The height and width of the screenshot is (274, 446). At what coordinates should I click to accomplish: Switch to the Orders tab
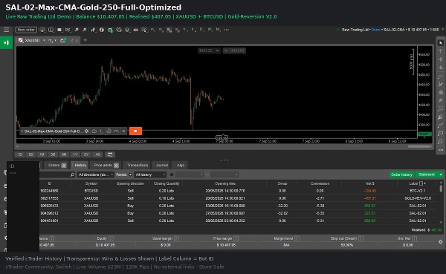56,165
